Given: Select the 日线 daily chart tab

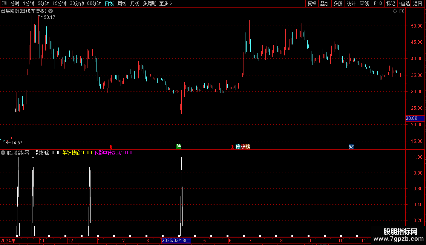Looking at the screenshot, I should point(109,3).
